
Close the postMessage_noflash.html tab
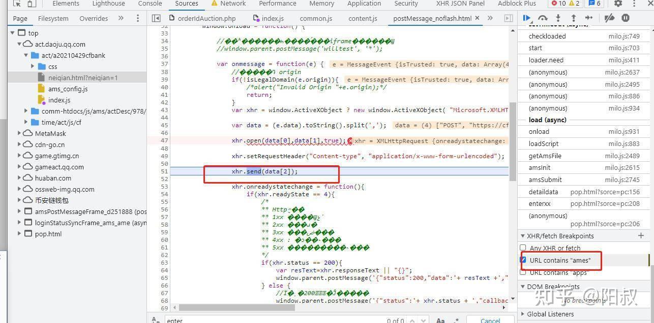[478, 18]
